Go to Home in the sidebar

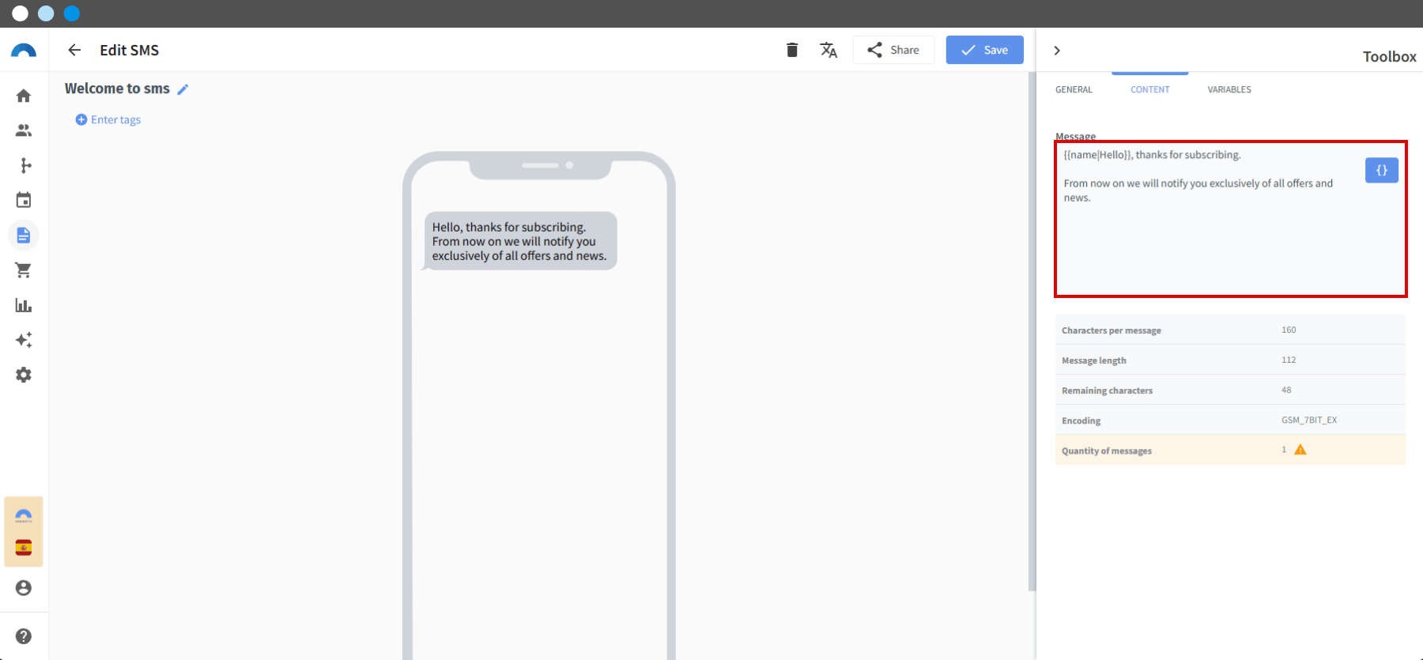24,96
